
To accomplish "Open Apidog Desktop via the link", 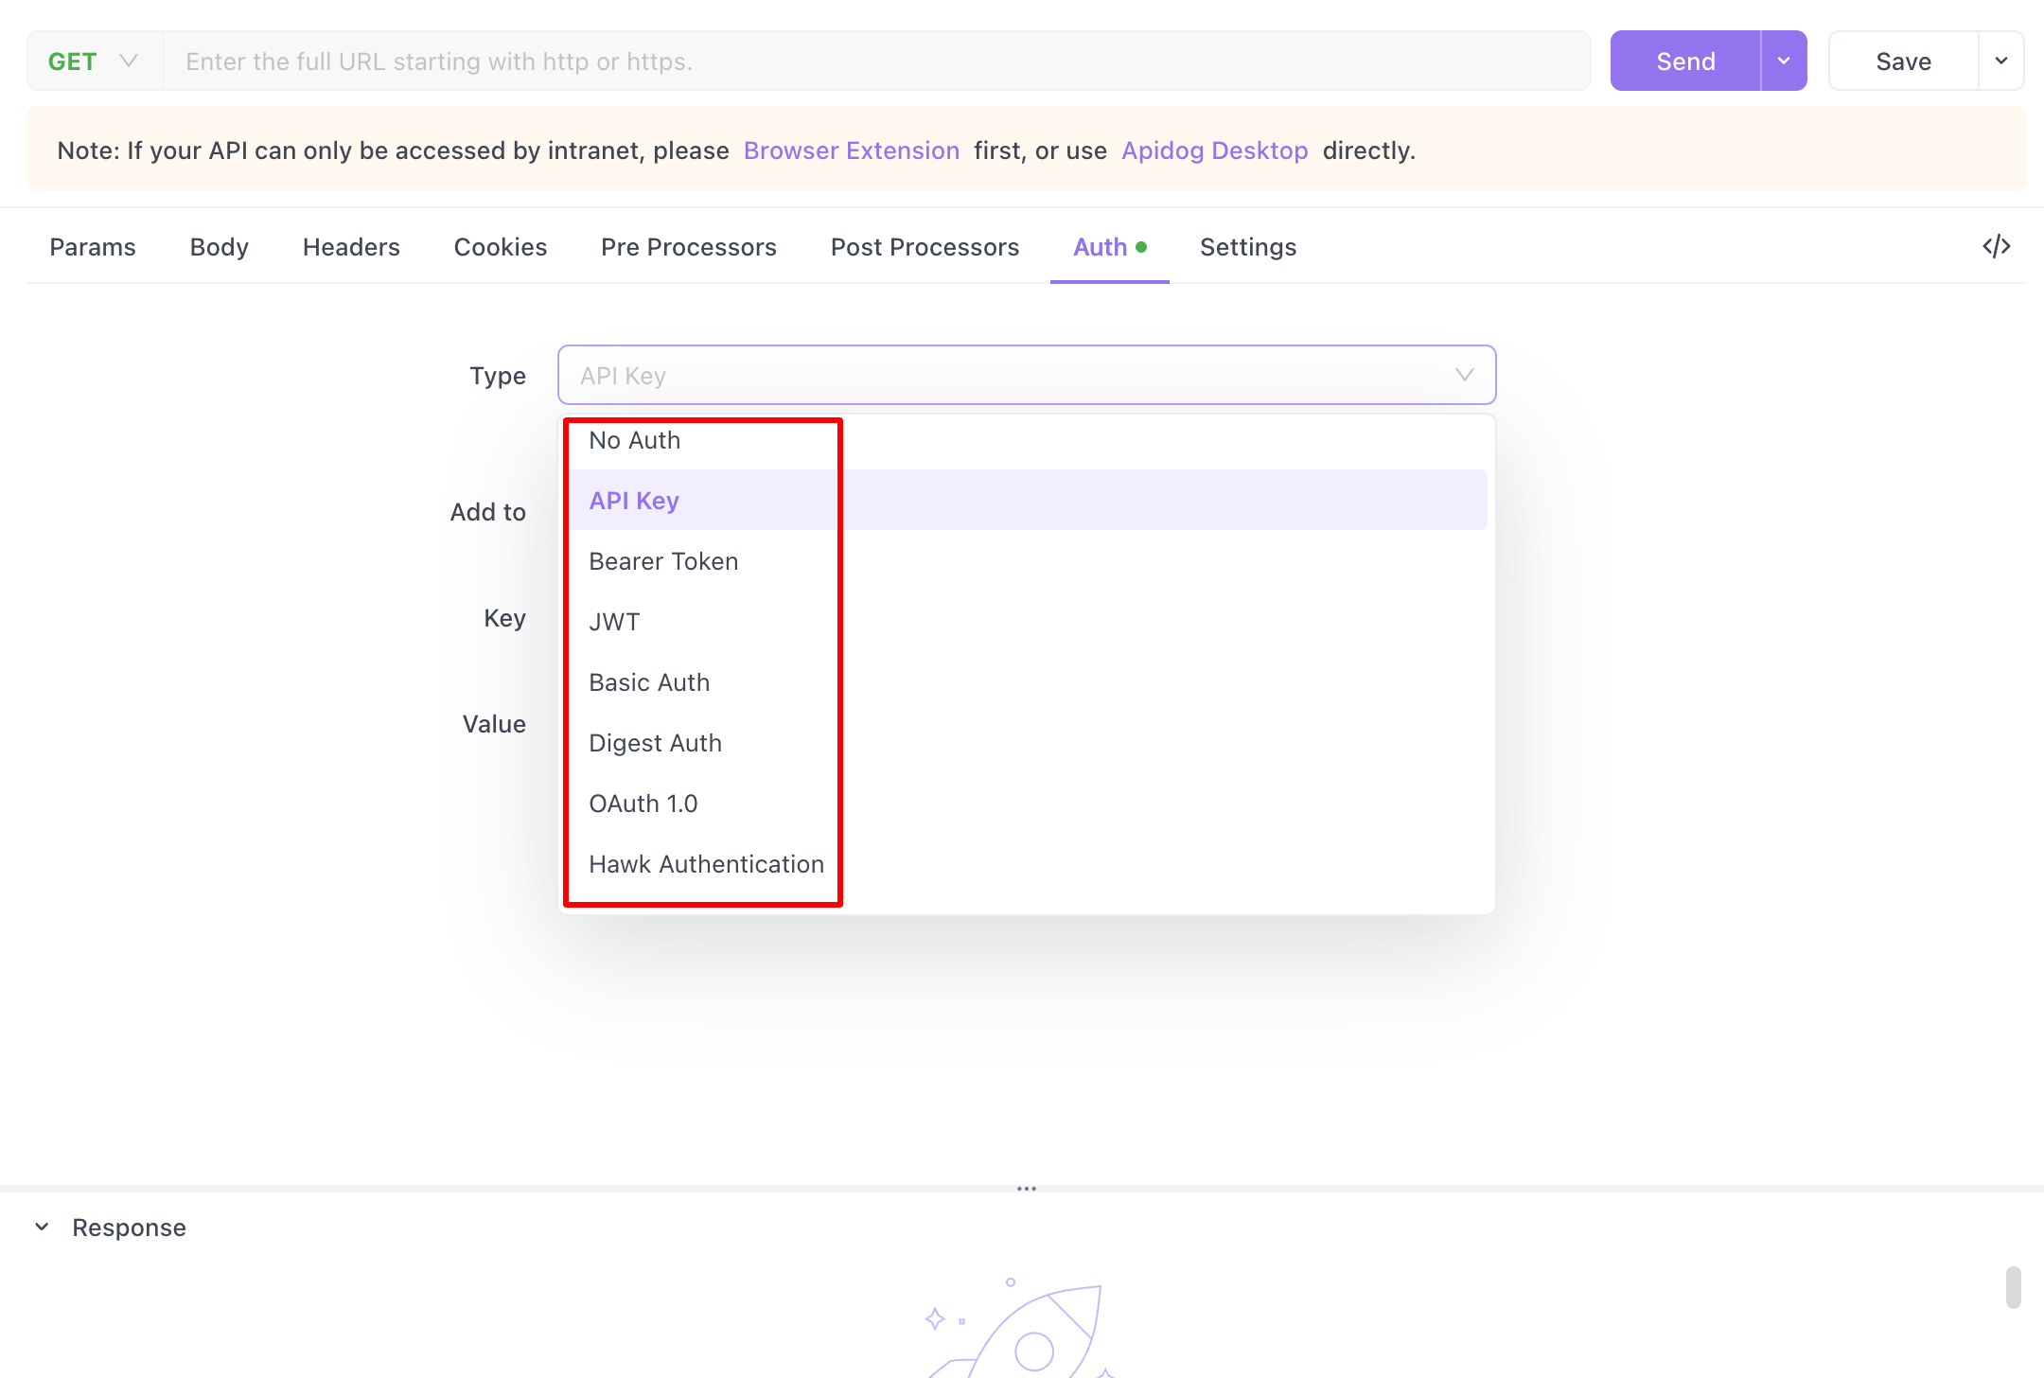I will pos(1214,150).
